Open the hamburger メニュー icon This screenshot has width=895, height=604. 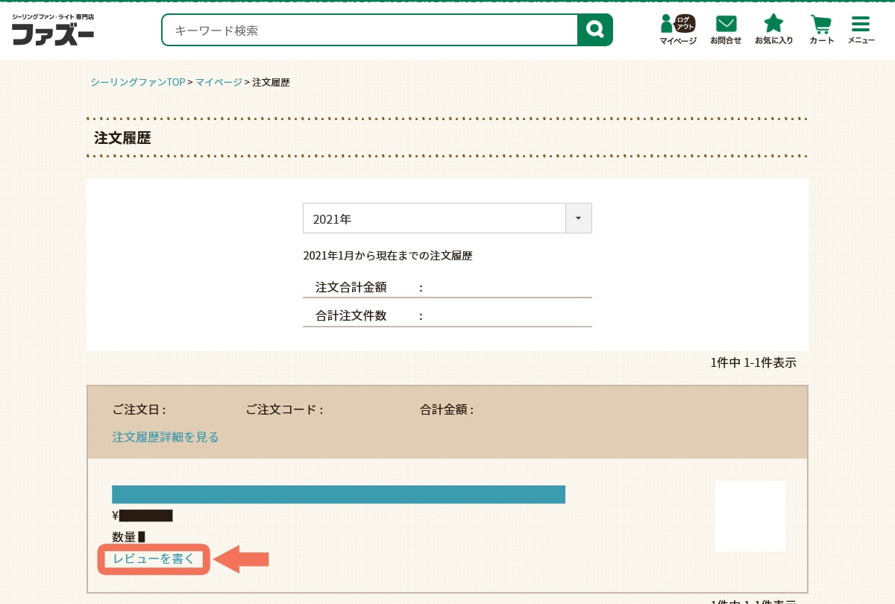pos(861,30)
